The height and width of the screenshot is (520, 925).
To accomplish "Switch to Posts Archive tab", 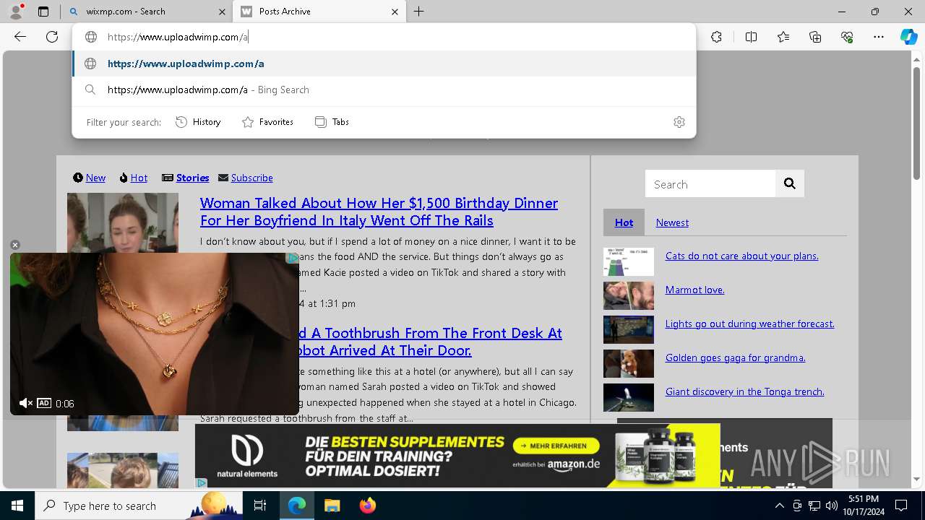I will pyautogui.click(x=321, y=12).
